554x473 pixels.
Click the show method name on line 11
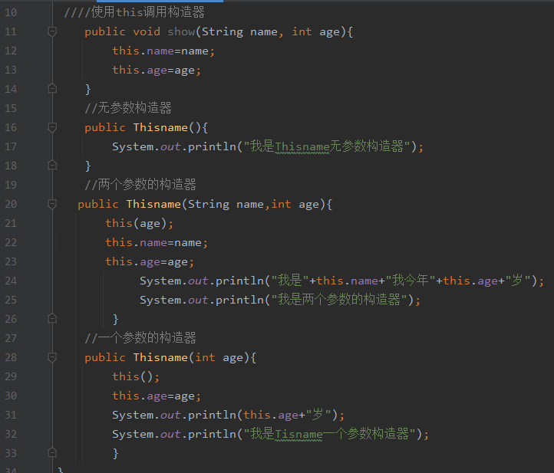coord(181,31)
